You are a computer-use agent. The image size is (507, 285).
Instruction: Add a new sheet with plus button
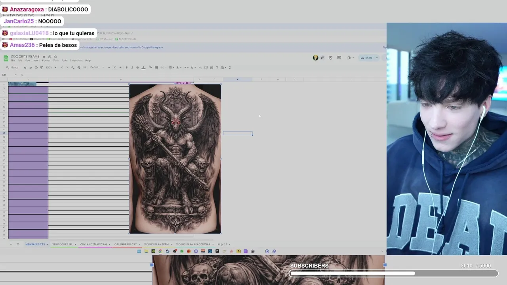11,244
